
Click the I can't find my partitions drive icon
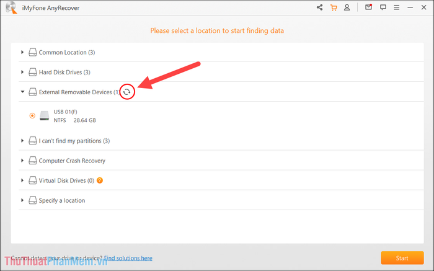pos(33,141)
